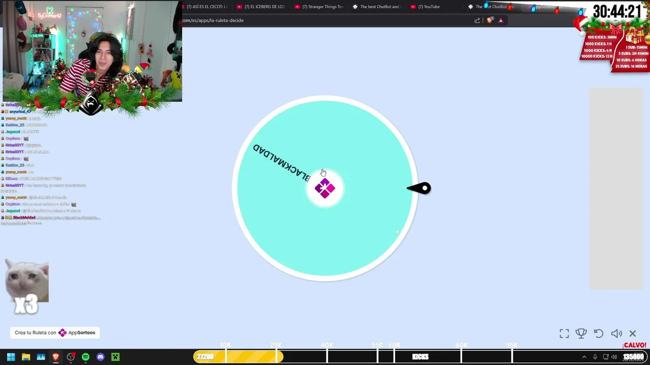Open Spotify from the taskbar
The height and width of the screenshot is (365, 650).
click(85, 357)
